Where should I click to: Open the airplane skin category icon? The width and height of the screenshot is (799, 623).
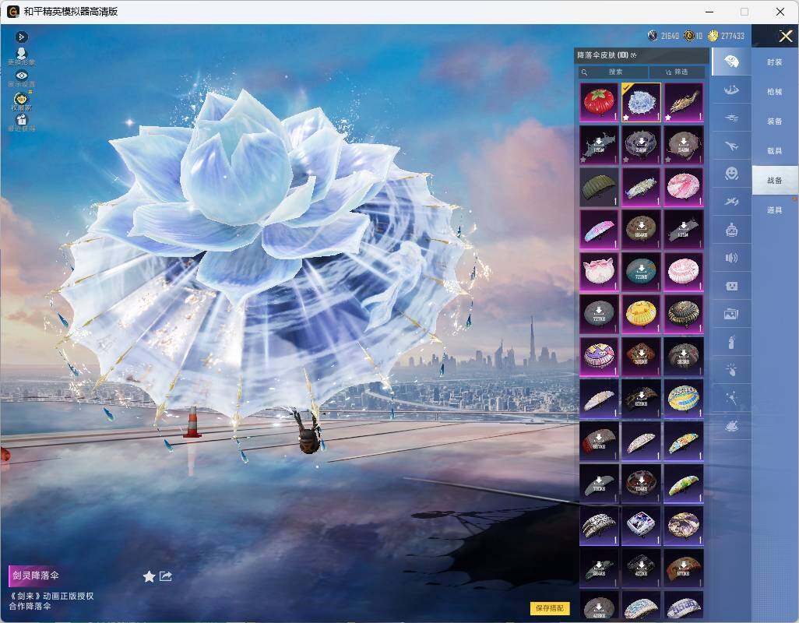731,146
